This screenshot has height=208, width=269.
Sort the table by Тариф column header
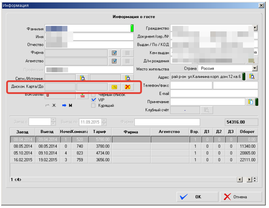point(99,132)
